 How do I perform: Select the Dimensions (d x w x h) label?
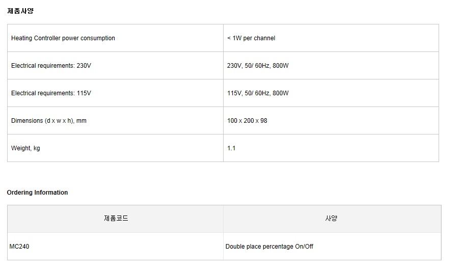pyautogui.click(x=48, y=121)
